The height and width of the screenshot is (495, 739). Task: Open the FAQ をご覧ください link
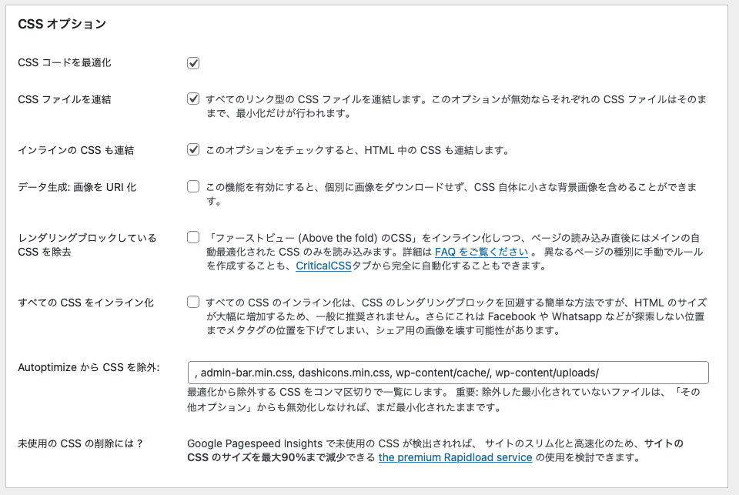(x=481, y=252)
